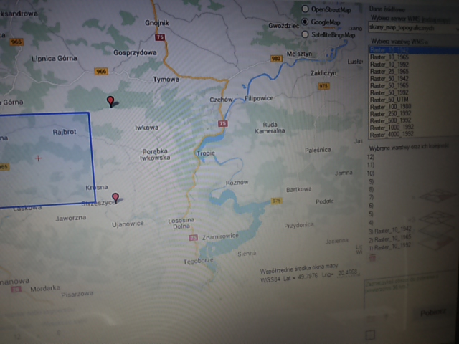
Task: Click the 980 road shield icon
Action: (276, 59)
